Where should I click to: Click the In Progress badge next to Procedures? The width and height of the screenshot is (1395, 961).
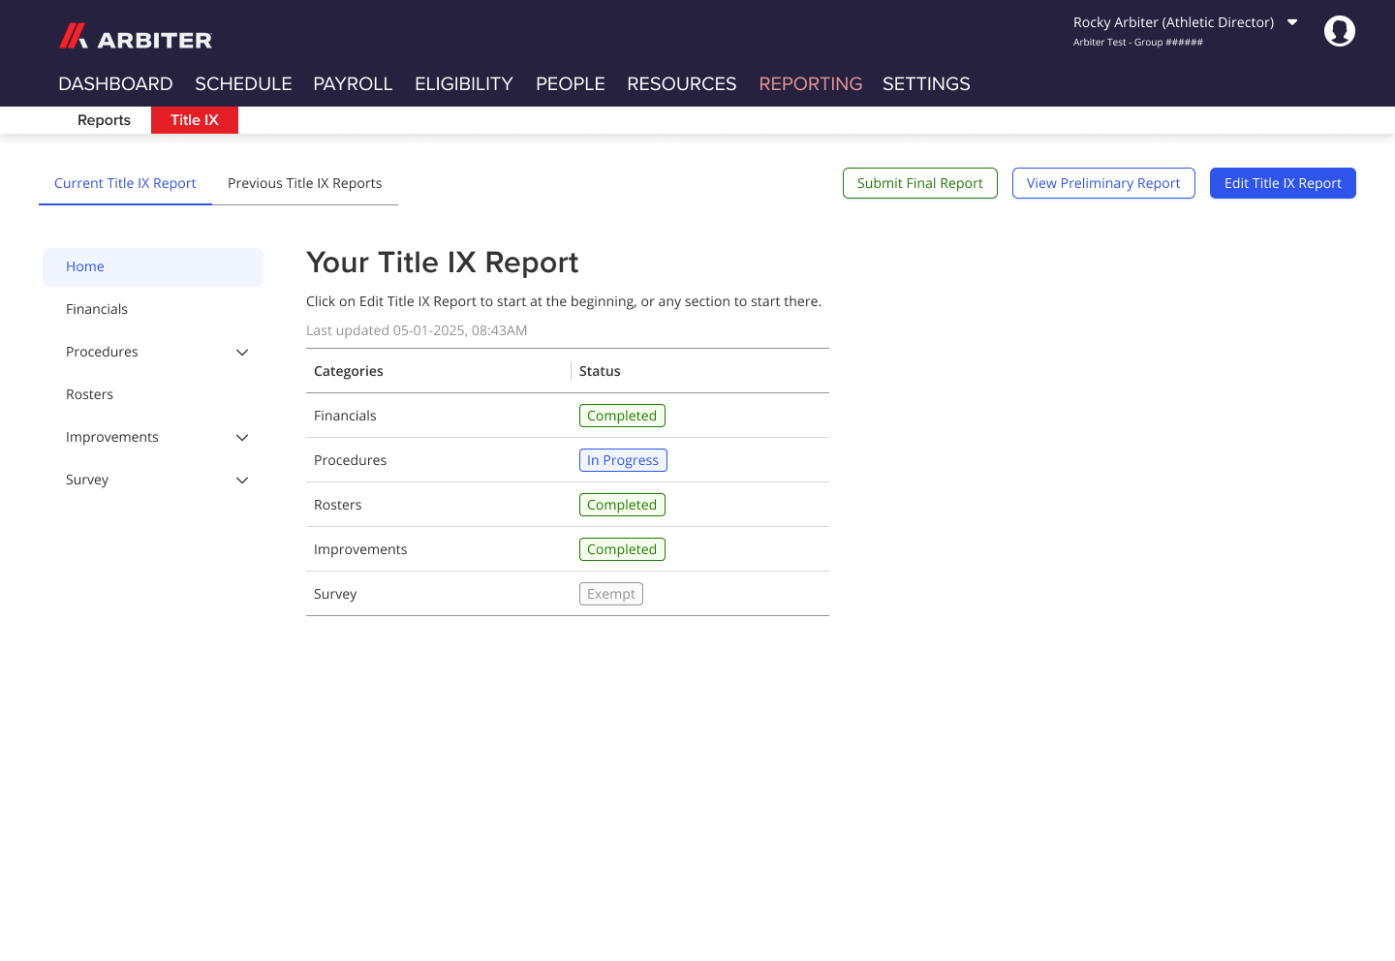tap(623, 459)
